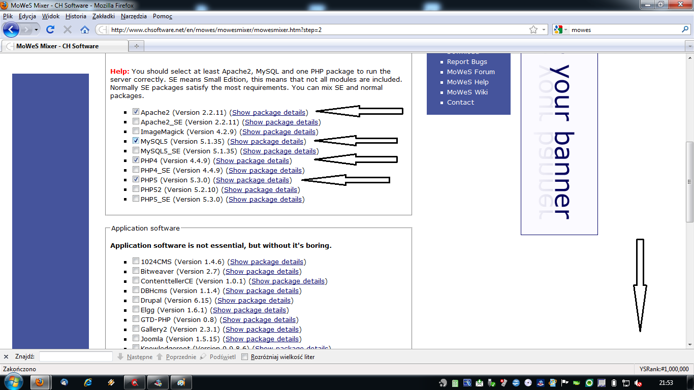The image size is (694, 390).
Task: Open a new tab with the plus button
Action: pyautogui.click(x=136, y=46)
